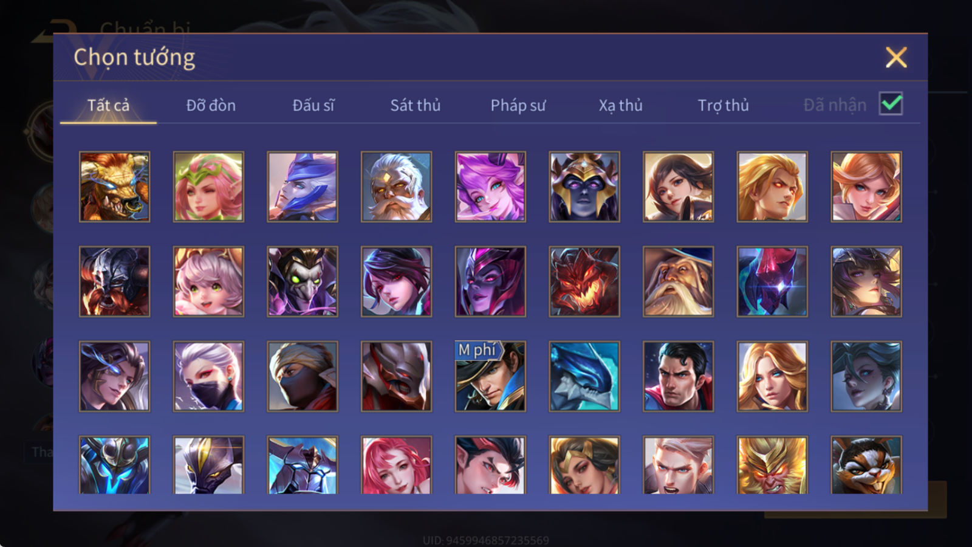The image size is (972, 547).
Task: Open the Đấu sĩ tab
Action: 313,105
